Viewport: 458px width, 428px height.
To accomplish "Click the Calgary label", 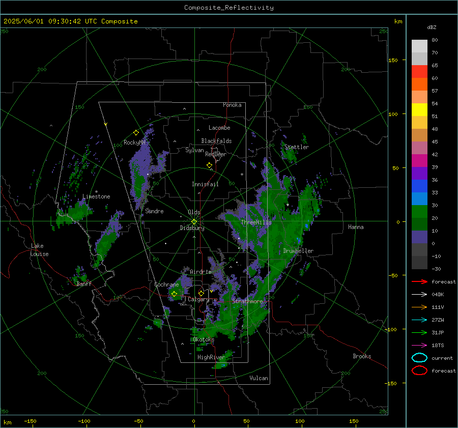I will click(x=198, y=299).
